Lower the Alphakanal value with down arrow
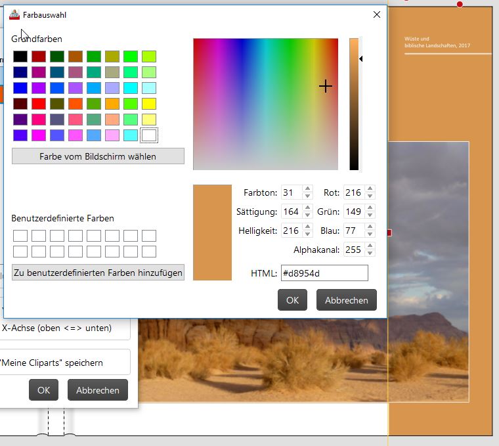 coord(370,254)
